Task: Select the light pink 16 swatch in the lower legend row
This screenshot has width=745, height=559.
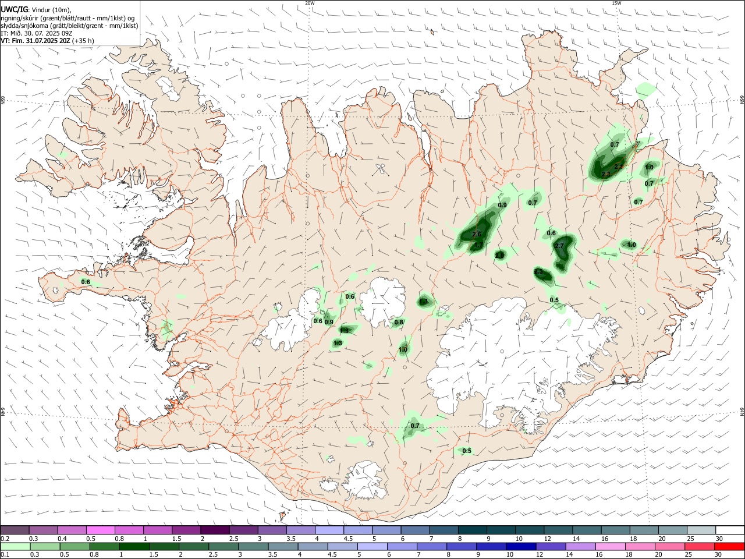Action: (611, 546)
